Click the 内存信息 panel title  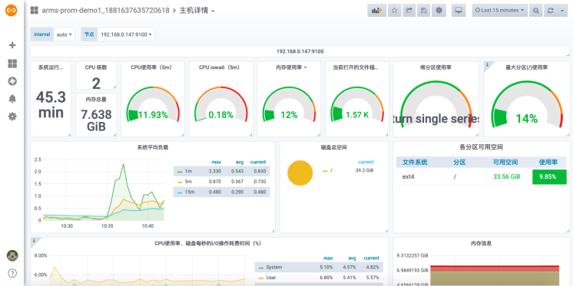tap(482, 243)
